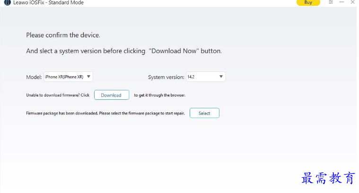
Task: Minimize the Leawo iOSFix window
Action: (x=341, y=2)
